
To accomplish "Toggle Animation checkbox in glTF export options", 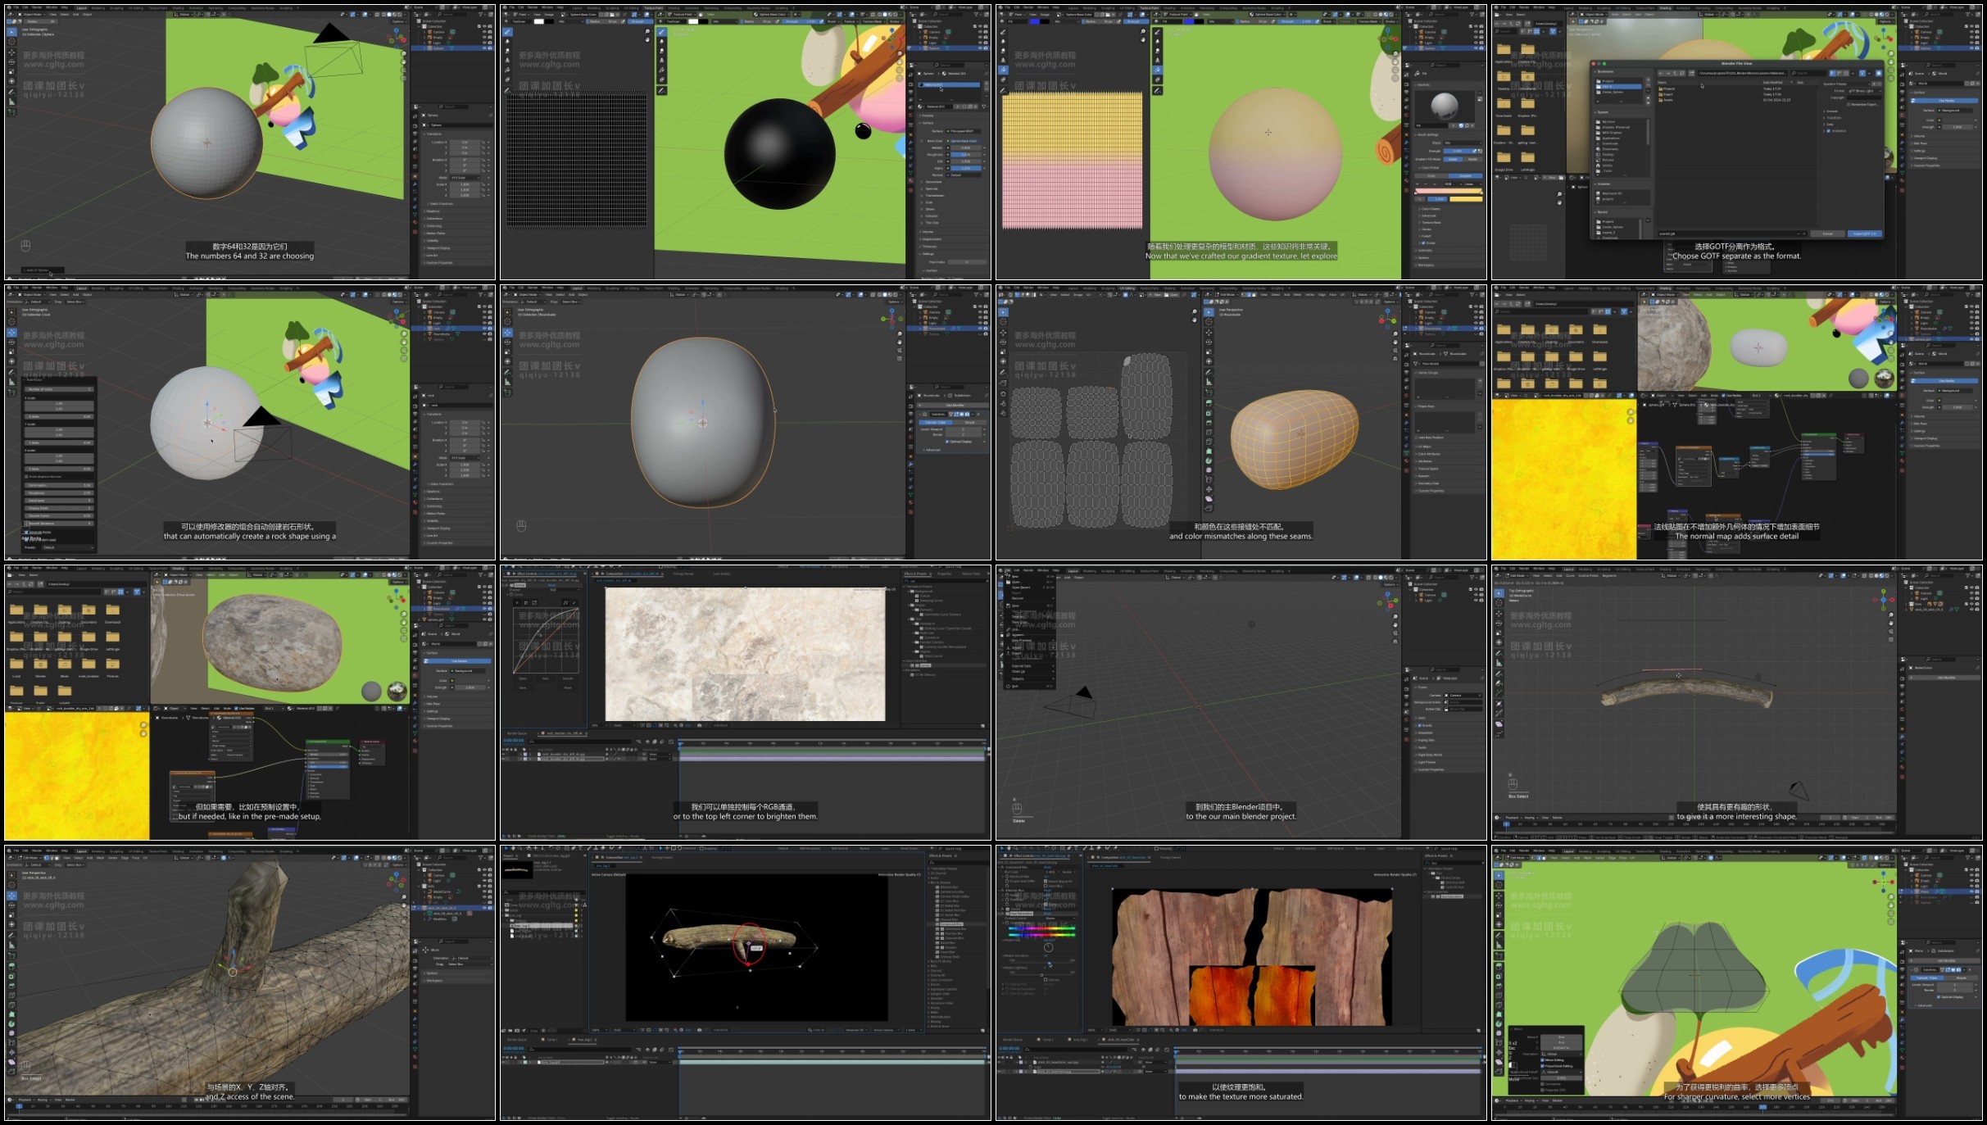I will pos(1829,131).
